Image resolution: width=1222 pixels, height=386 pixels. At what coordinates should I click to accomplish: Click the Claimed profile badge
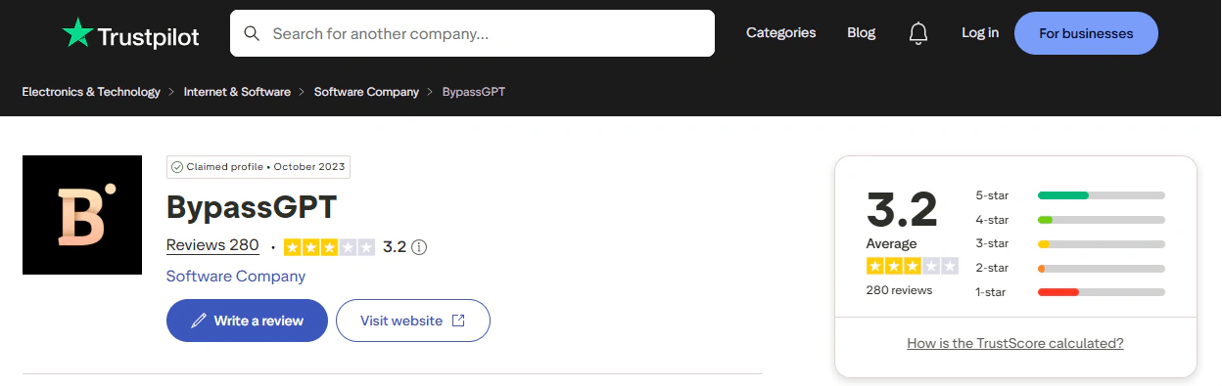pos(258,167)
